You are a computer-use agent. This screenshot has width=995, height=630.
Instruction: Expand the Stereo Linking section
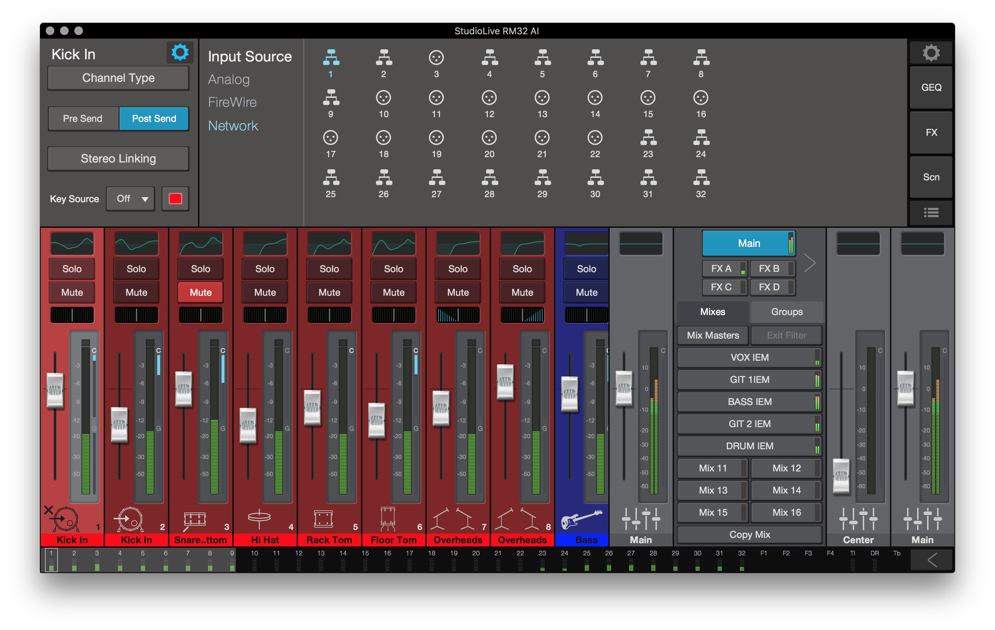118,159
